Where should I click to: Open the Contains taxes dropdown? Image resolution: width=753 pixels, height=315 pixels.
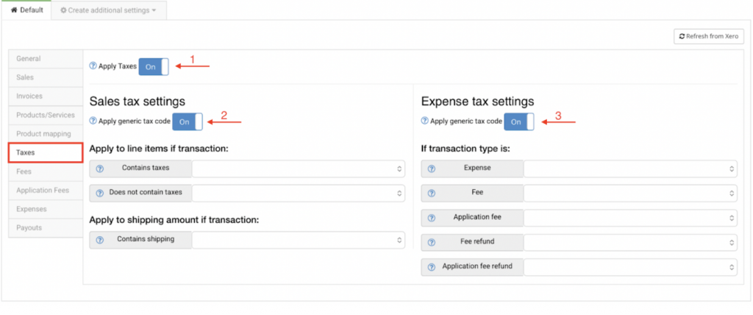click(298, 169)
